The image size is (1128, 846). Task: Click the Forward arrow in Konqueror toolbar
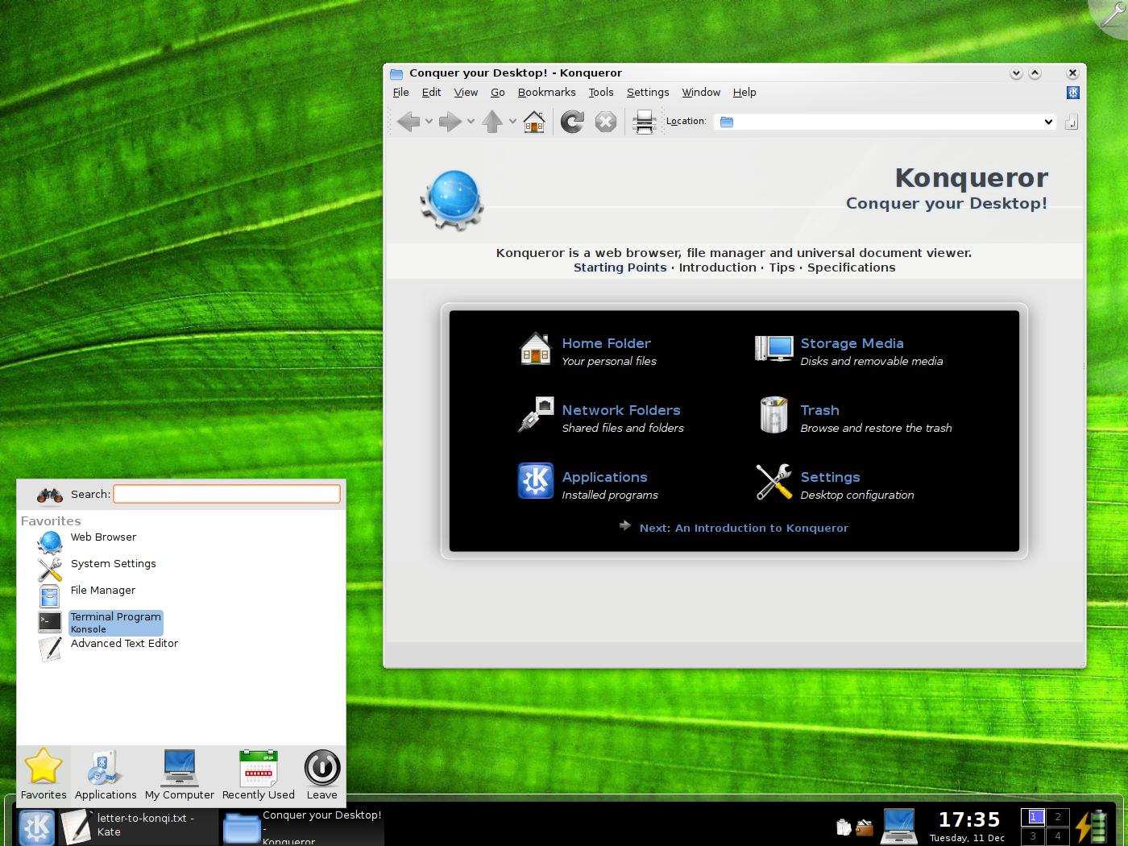450,122
